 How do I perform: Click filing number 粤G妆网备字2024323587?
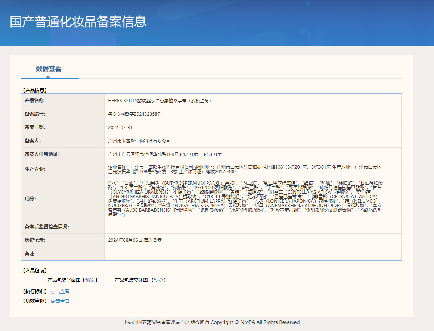[134, 114]
